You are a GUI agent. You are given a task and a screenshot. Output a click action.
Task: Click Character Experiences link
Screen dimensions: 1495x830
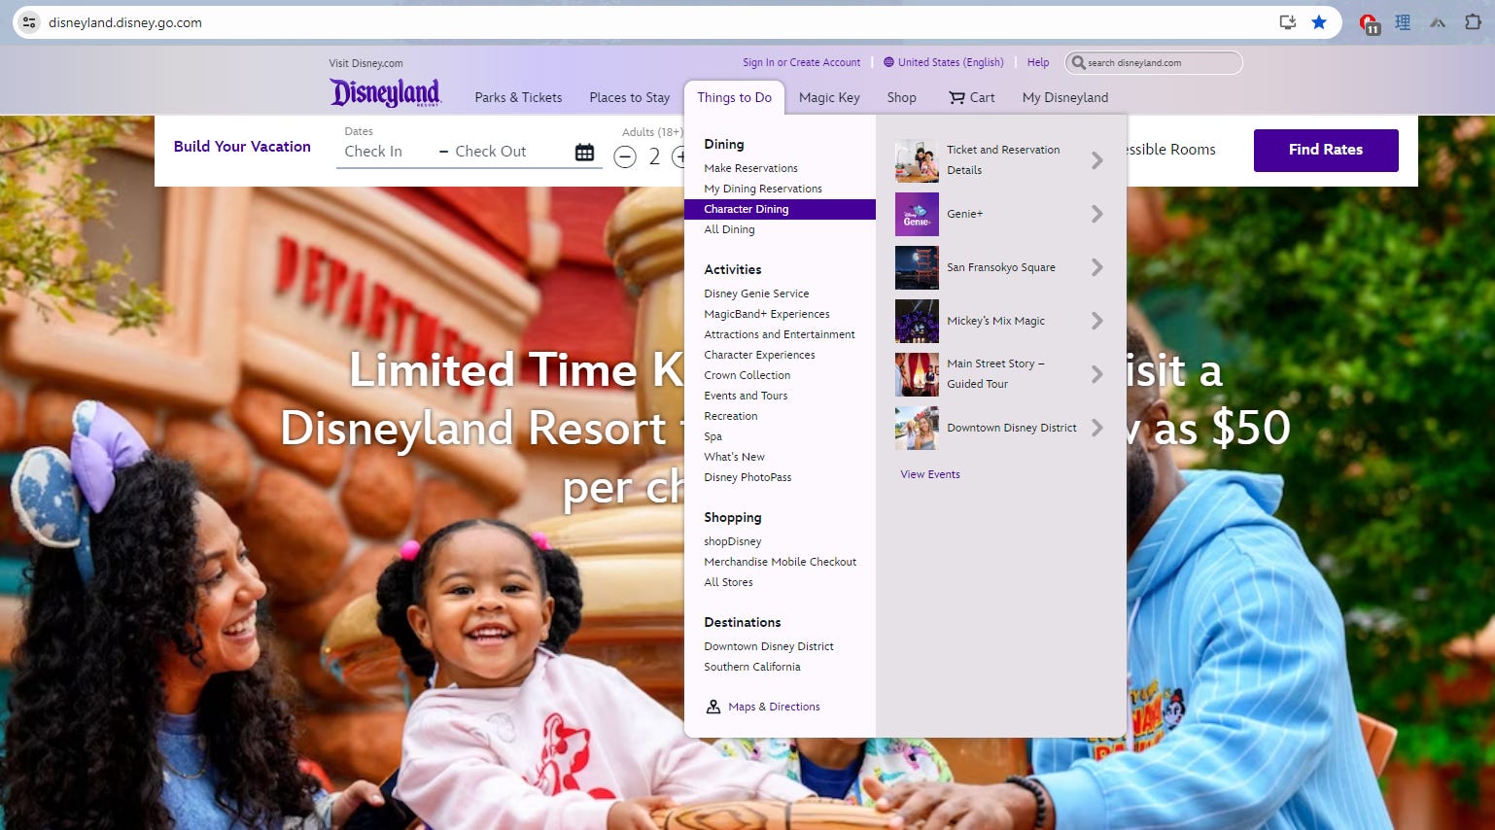(x=759, y=355)
